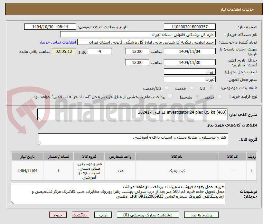263x224 pixels.
Task: Open the اطلاعات تماس خریدار link
Action: pos(58,42)
